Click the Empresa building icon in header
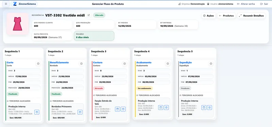The image size is (272, 127). pyautogui.click(x=180, y=4)
